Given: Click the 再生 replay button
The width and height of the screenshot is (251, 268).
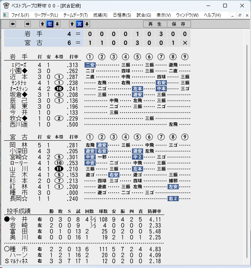Looking at the screenshot, I should 155,24.
